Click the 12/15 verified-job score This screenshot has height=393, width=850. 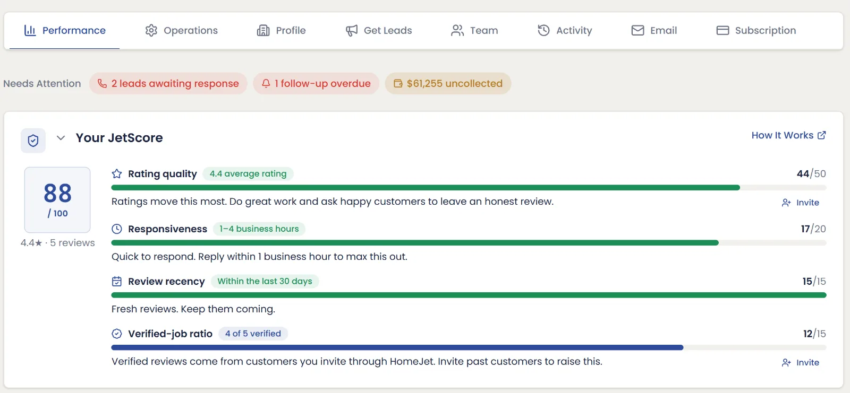click(814, 334)
